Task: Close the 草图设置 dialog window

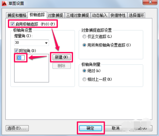Action: coord(150,2)
